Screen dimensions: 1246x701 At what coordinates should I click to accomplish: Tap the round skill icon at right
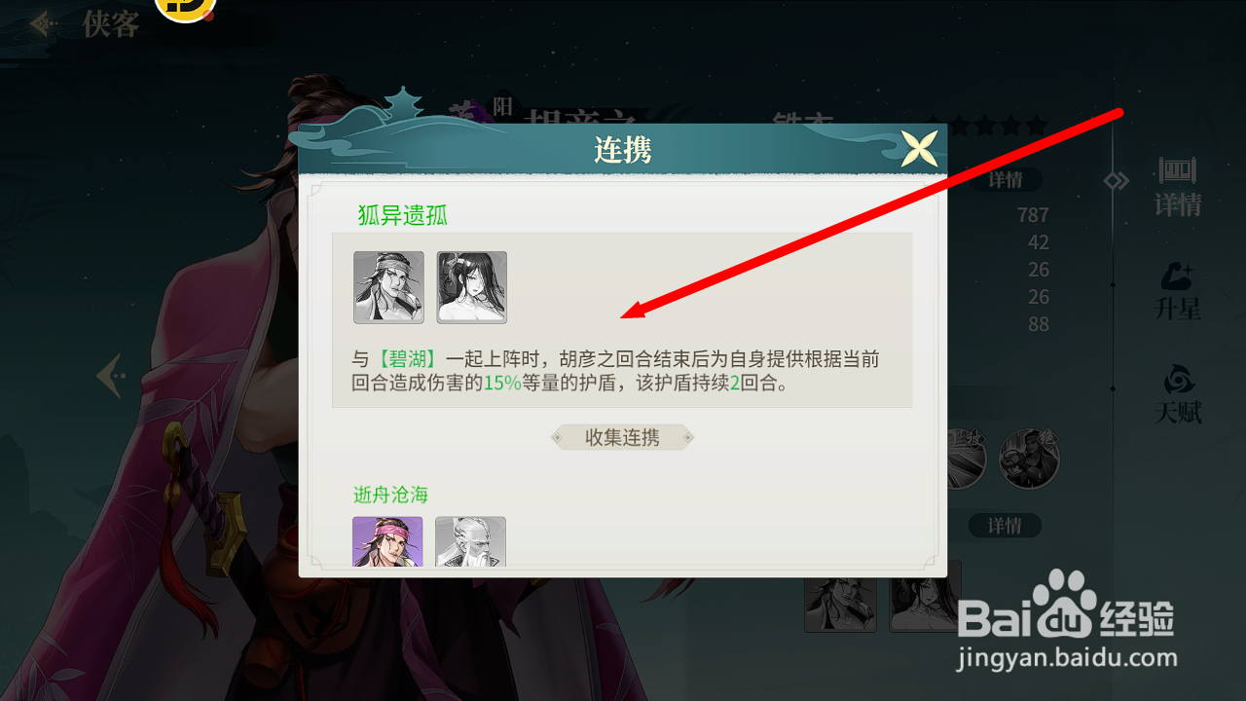tap(1029, 459)
